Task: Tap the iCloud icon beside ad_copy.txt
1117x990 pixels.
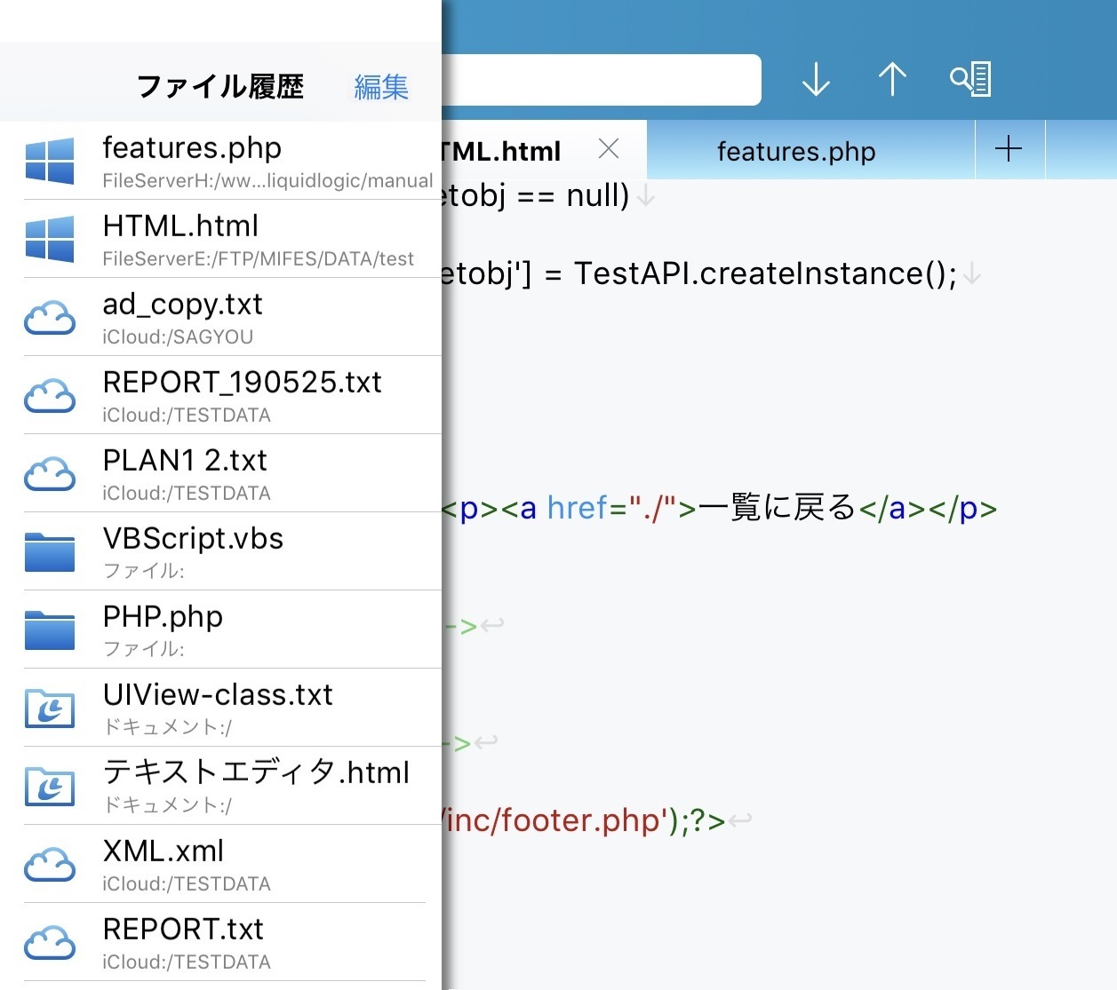Action: (x=50, y=317)
